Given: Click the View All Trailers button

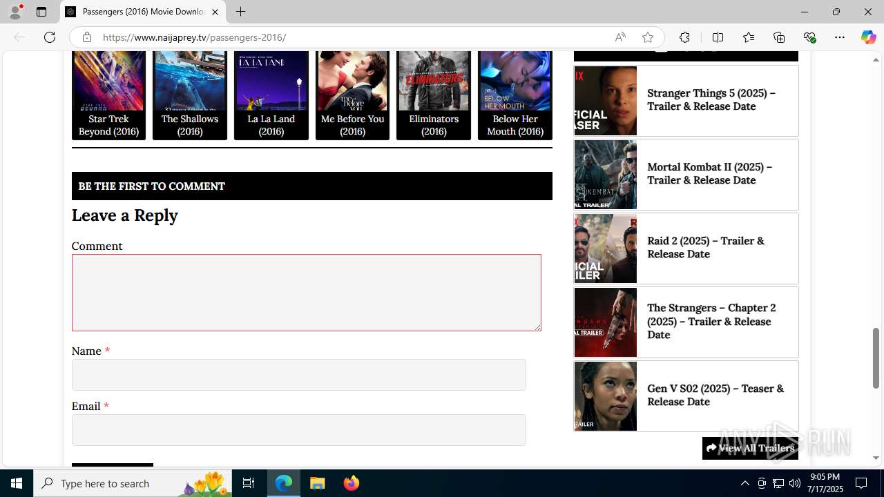Looking at the screenshot, I should click(750, 448).
